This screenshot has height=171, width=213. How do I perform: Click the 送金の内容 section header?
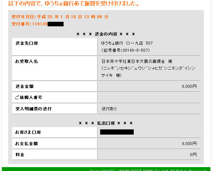tap(106, 34)
